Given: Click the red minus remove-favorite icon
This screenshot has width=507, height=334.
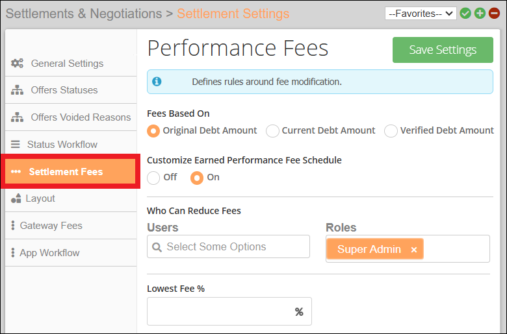Looking at the screenshot, I should point(495,14).
